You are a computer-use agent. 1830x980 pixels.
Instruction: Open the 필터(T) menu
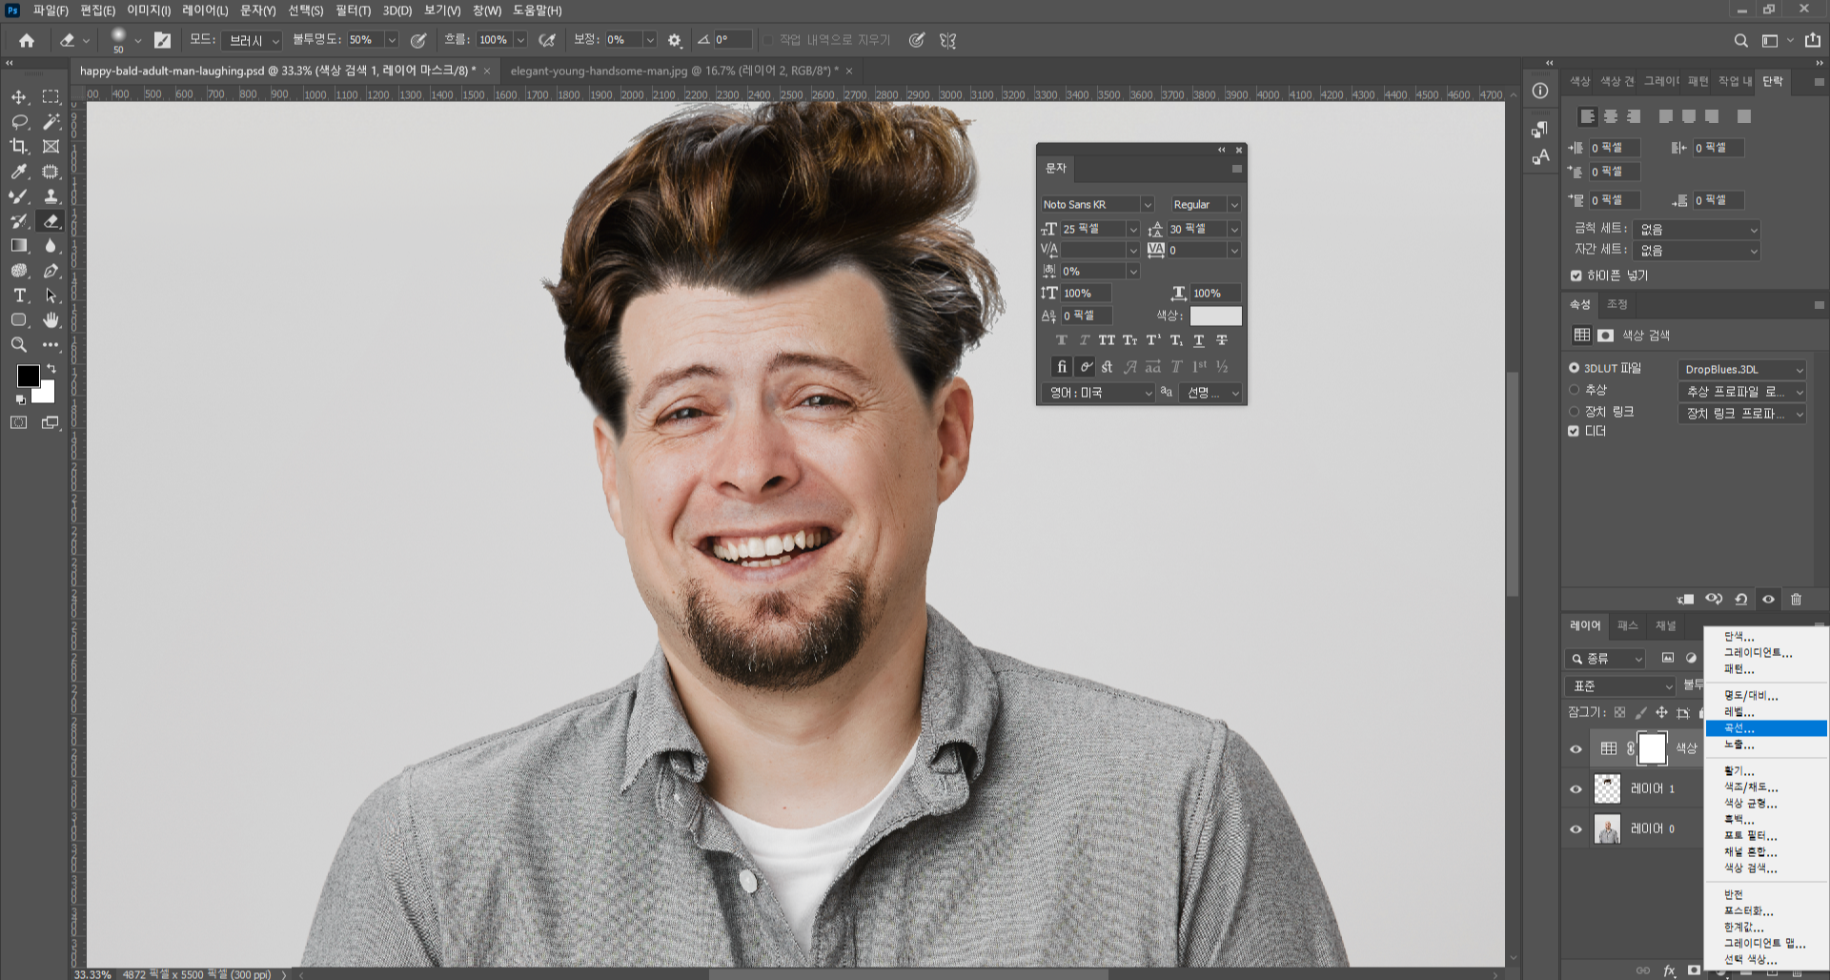pos(353,10)
